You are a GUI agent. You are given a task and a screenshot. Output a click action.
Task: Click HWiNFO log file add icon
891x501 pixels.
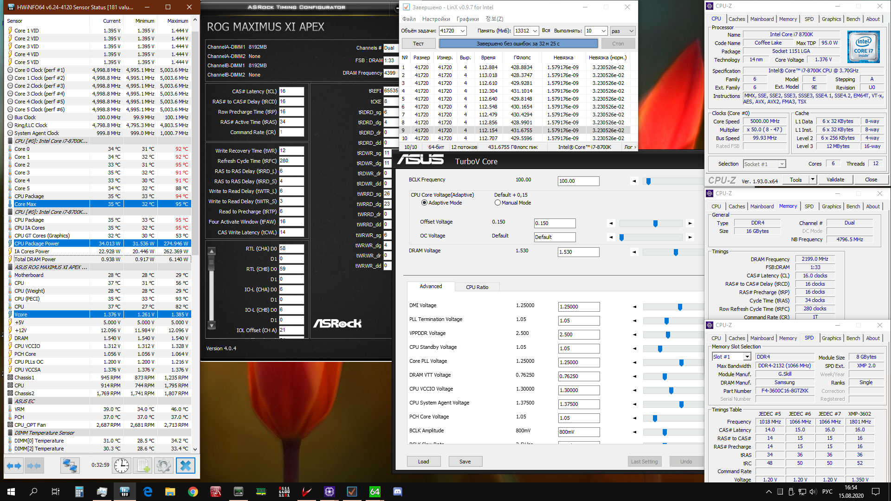click(x=143, y=465)
